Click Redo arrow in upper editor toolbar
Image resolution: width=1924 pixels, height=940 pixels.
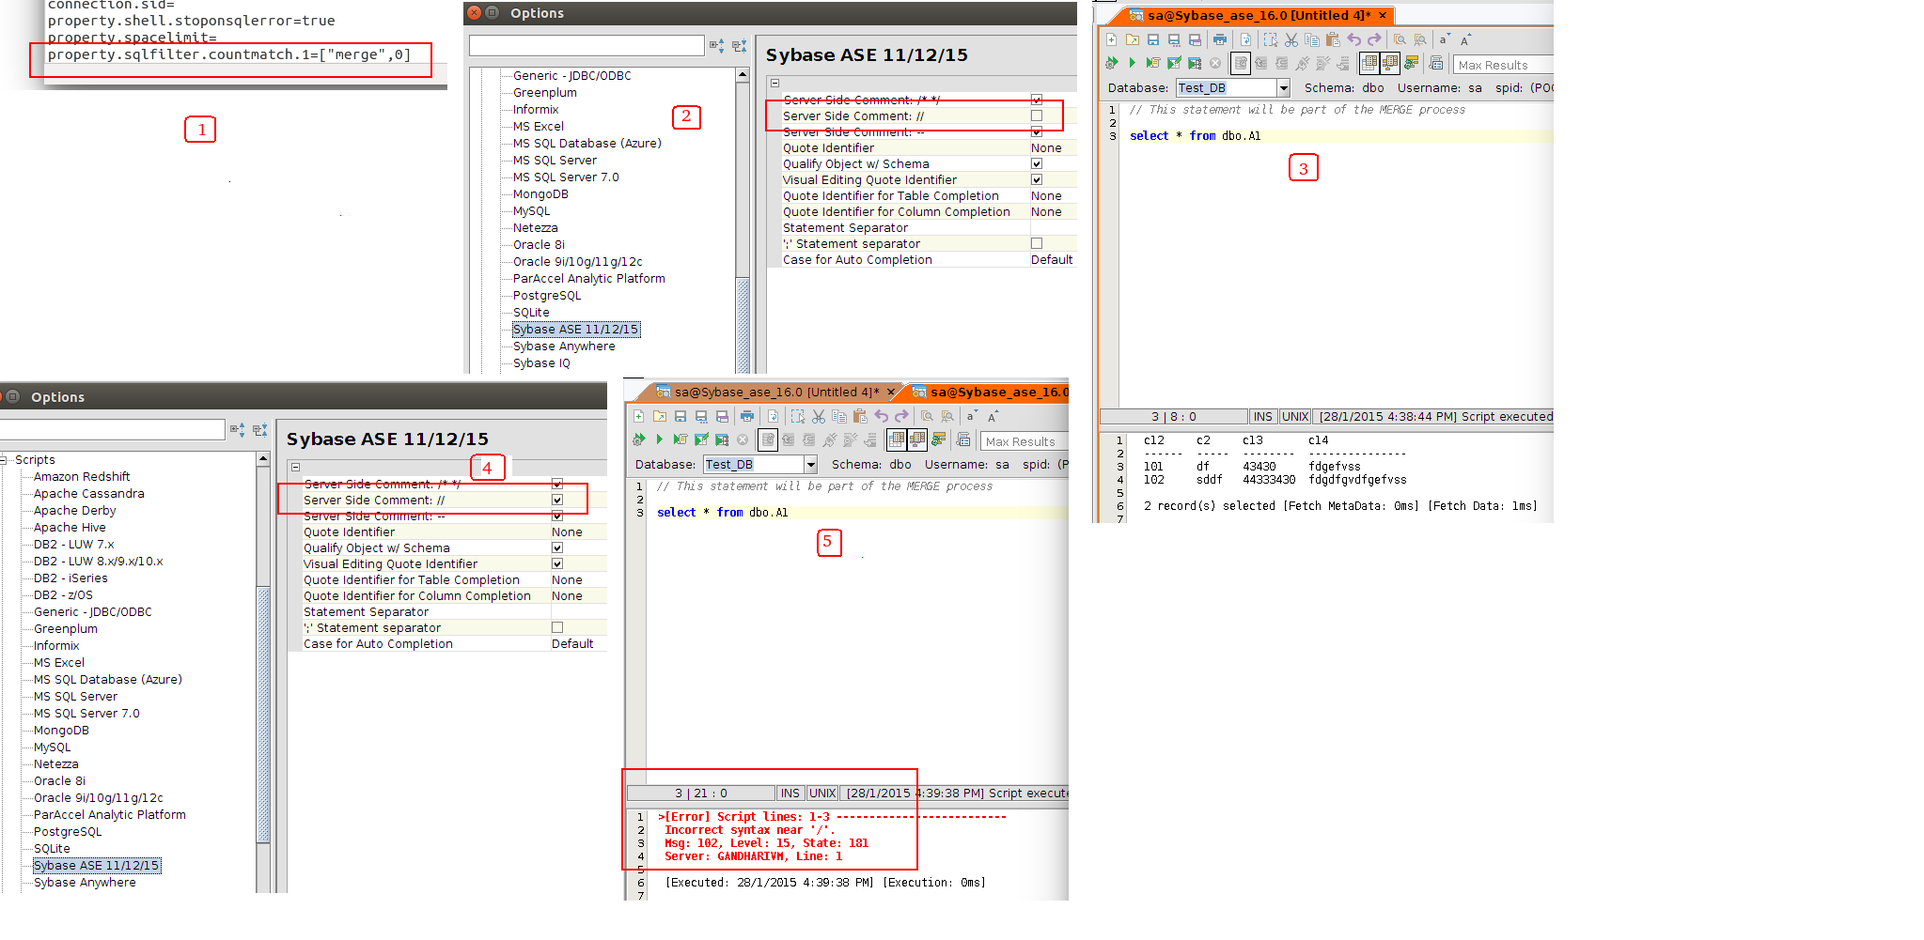tap(1374, 39)
